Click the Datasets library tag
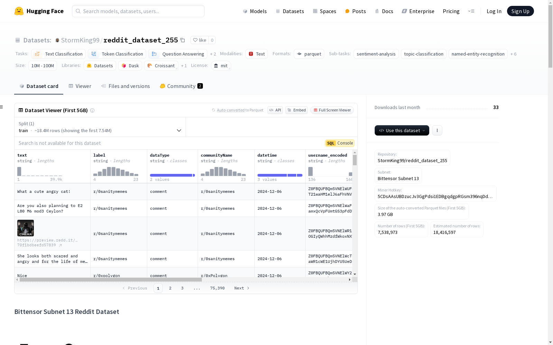The width and height of the screenshot is (553, 345). click(100, 66)
